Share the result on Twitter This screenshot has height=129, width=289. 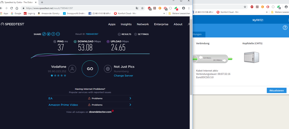click(x=49, y=34)
